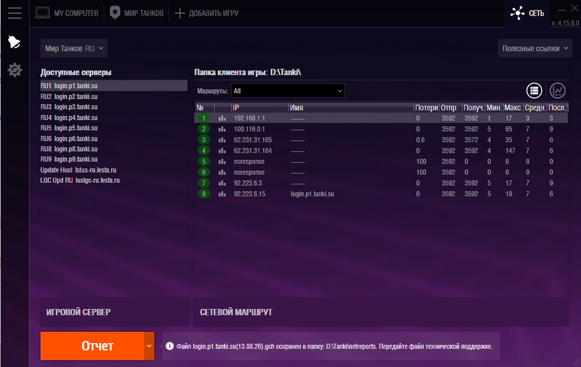Click bar chart icon for hop 100.116.0.1
The width and height of the screenshot is (581, 367).
coord(222,129)
